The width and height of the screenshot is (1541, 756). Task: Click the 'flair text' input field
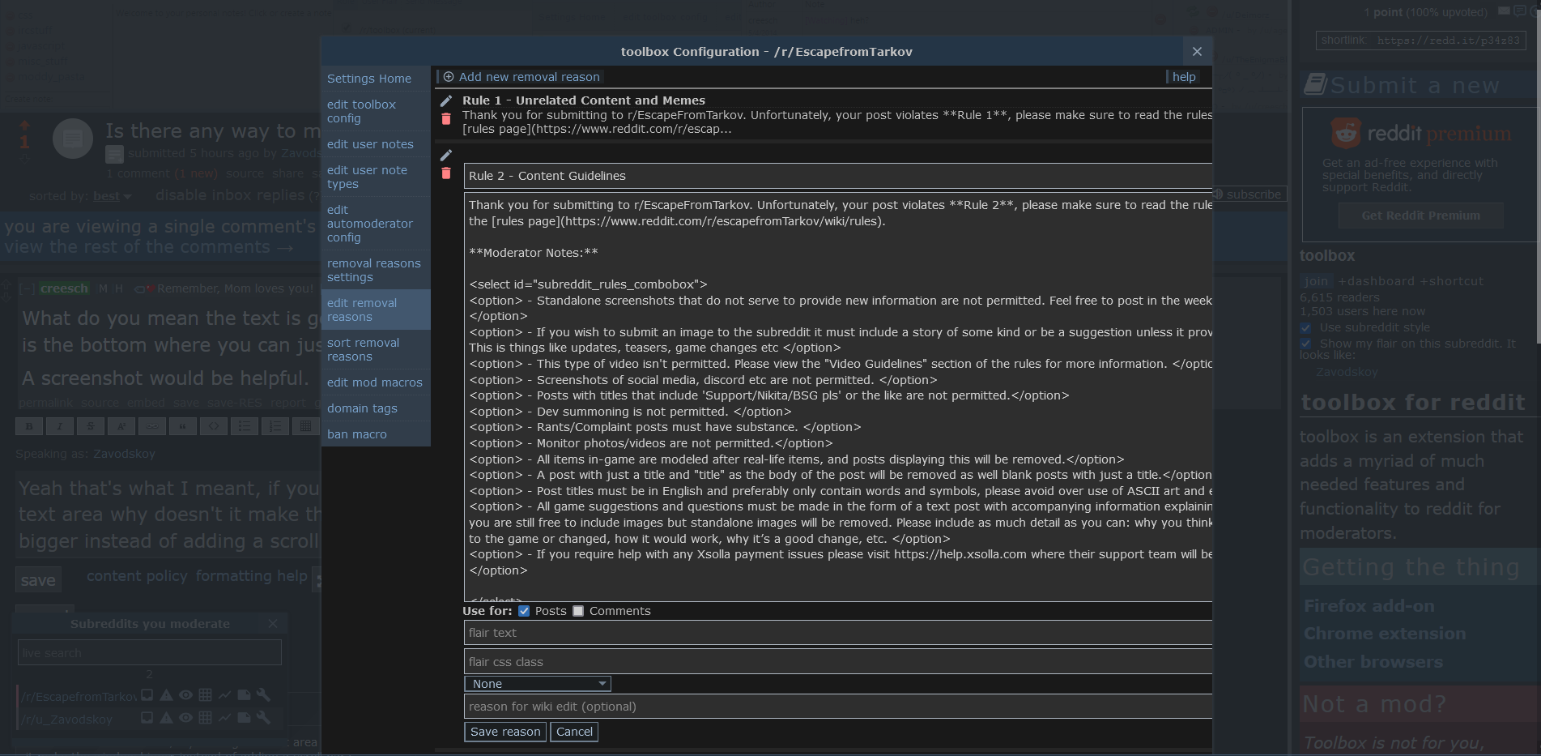pyautogui.click(x=838, y=633)
